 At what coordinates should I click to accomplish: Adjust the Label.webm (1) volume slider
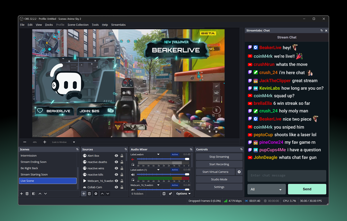[x=163, y=174]
